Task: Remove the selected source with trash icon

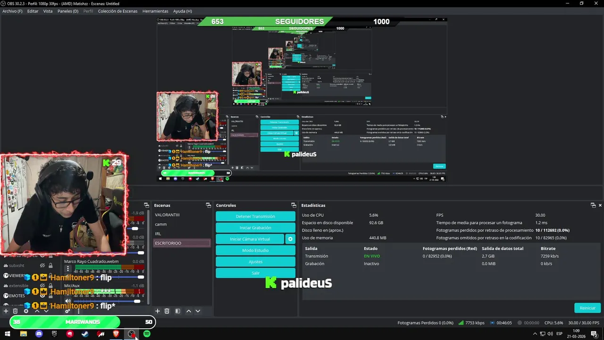Action: (x=15, y=311)
